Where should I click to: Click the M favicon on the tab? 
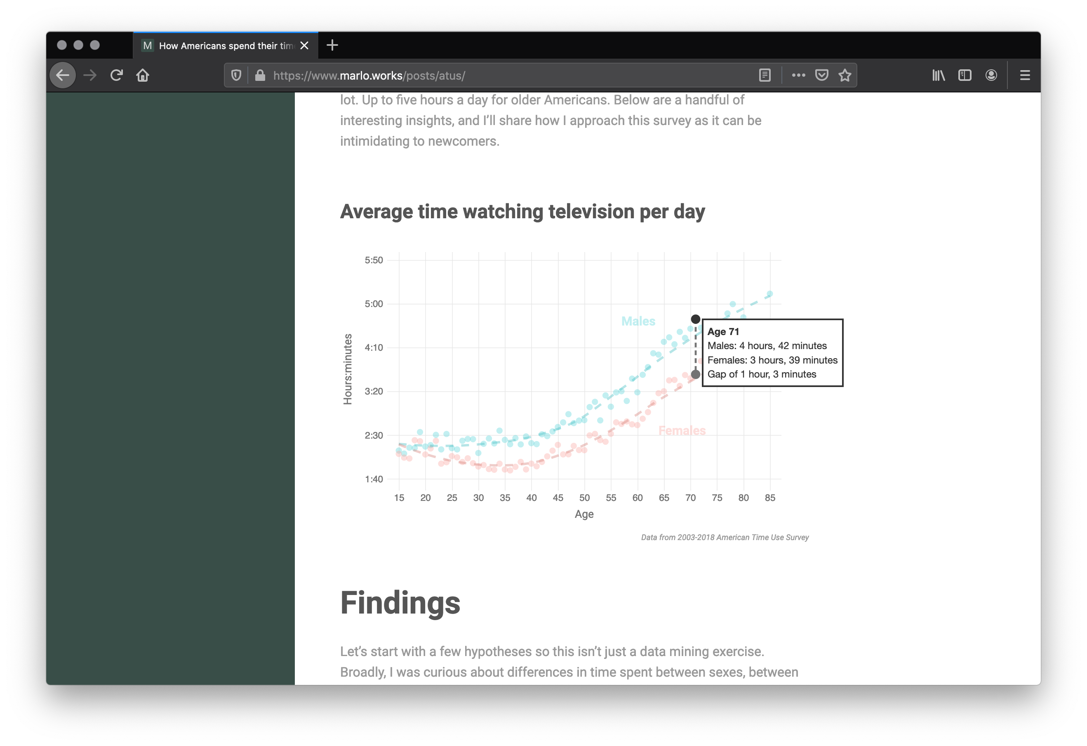[x=147, y=45]
